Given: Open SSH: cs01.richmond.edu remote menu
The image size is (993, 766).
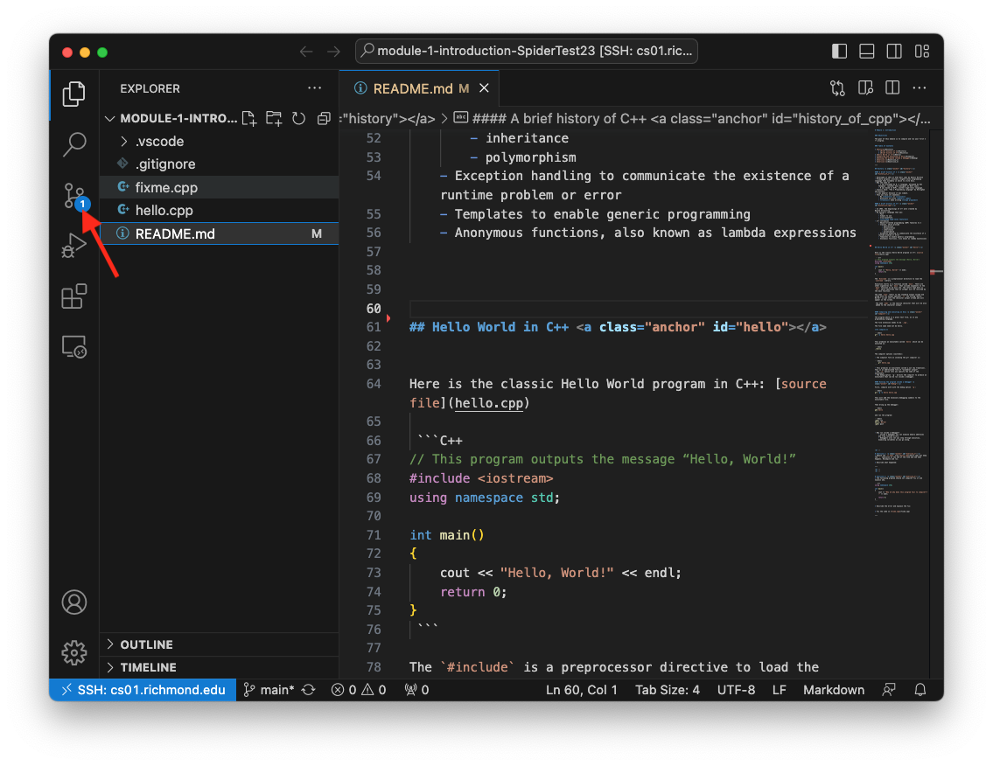Looking at the screenshot, I should [x=143, y=690].
